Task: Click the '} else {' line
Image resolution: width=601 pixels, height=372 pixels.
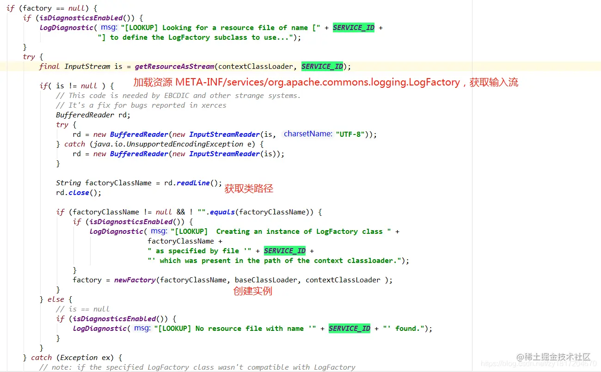Action: coord(56,299)
